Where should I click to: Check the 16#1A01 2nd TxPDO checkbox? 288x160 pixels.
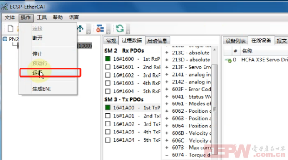click(x=108, y=116)
